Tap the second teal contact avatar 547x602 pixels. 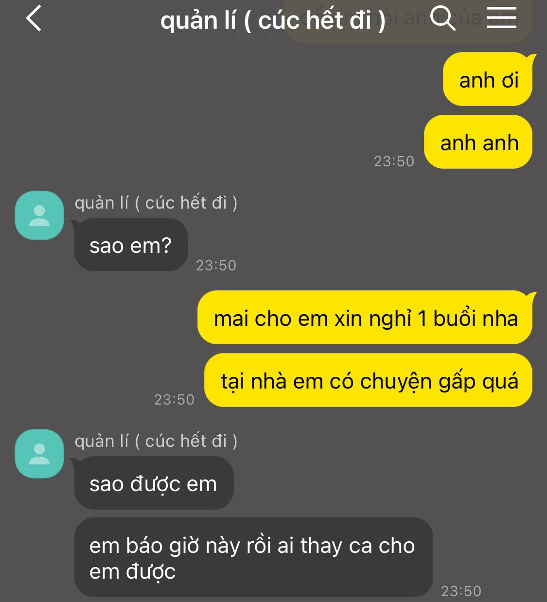[39, 454]
